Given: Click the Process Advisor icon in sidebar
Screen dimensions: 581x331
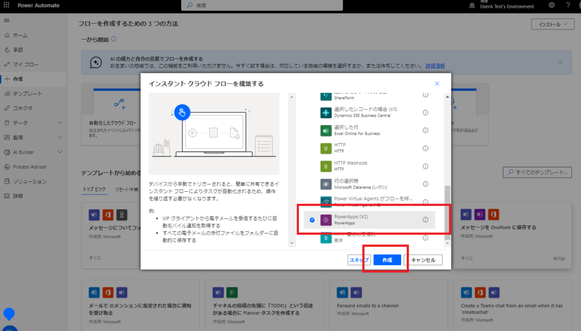Looking at the screenshot, I should [x=7, y=166].
